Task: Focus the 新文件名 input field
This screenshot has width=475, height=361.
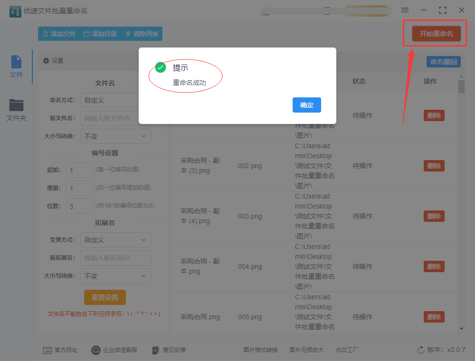Action: [116, 118]
